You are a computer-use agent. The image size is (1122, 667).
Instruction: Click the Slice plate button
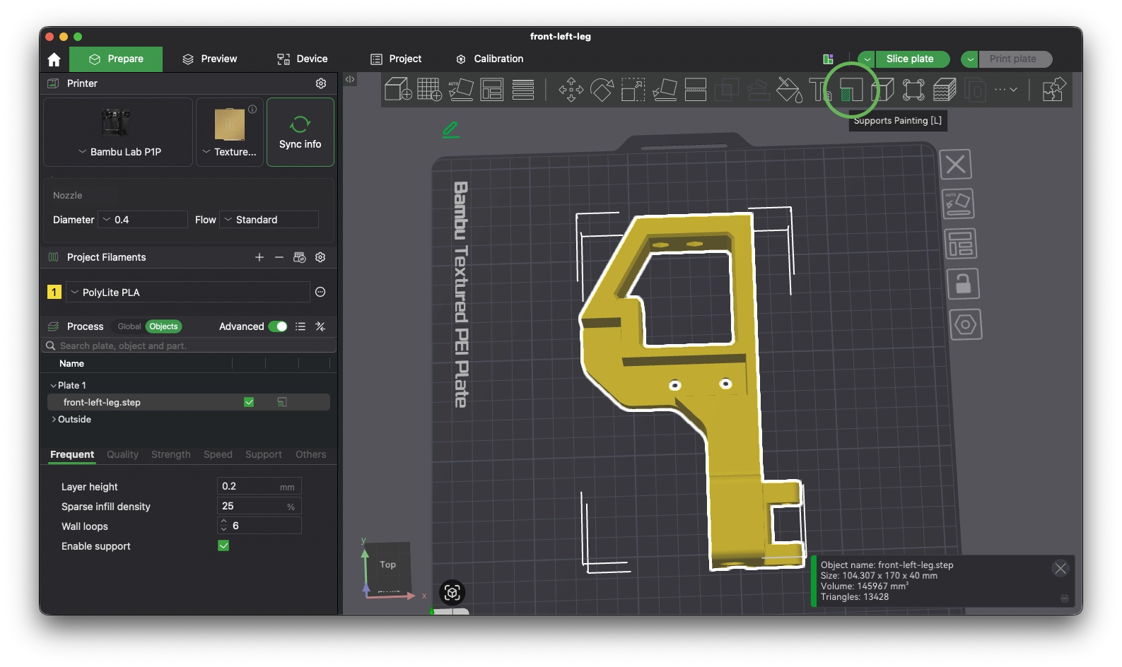[x=909, y=59]
